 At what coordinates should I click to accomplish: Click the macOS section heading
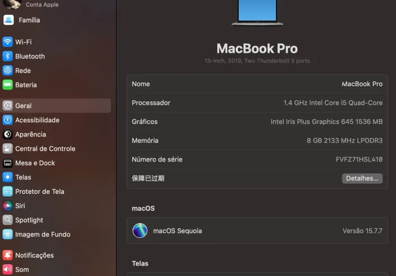(143, 209)
